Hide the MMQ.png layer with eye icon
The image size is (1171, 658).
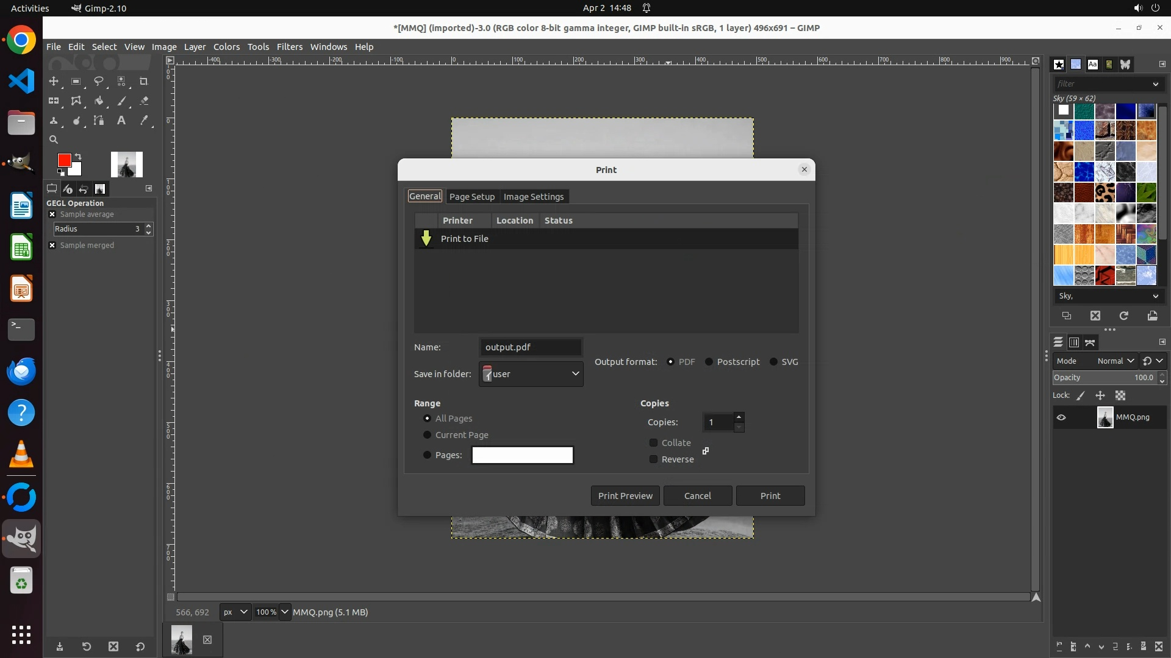click(1061, 417)
